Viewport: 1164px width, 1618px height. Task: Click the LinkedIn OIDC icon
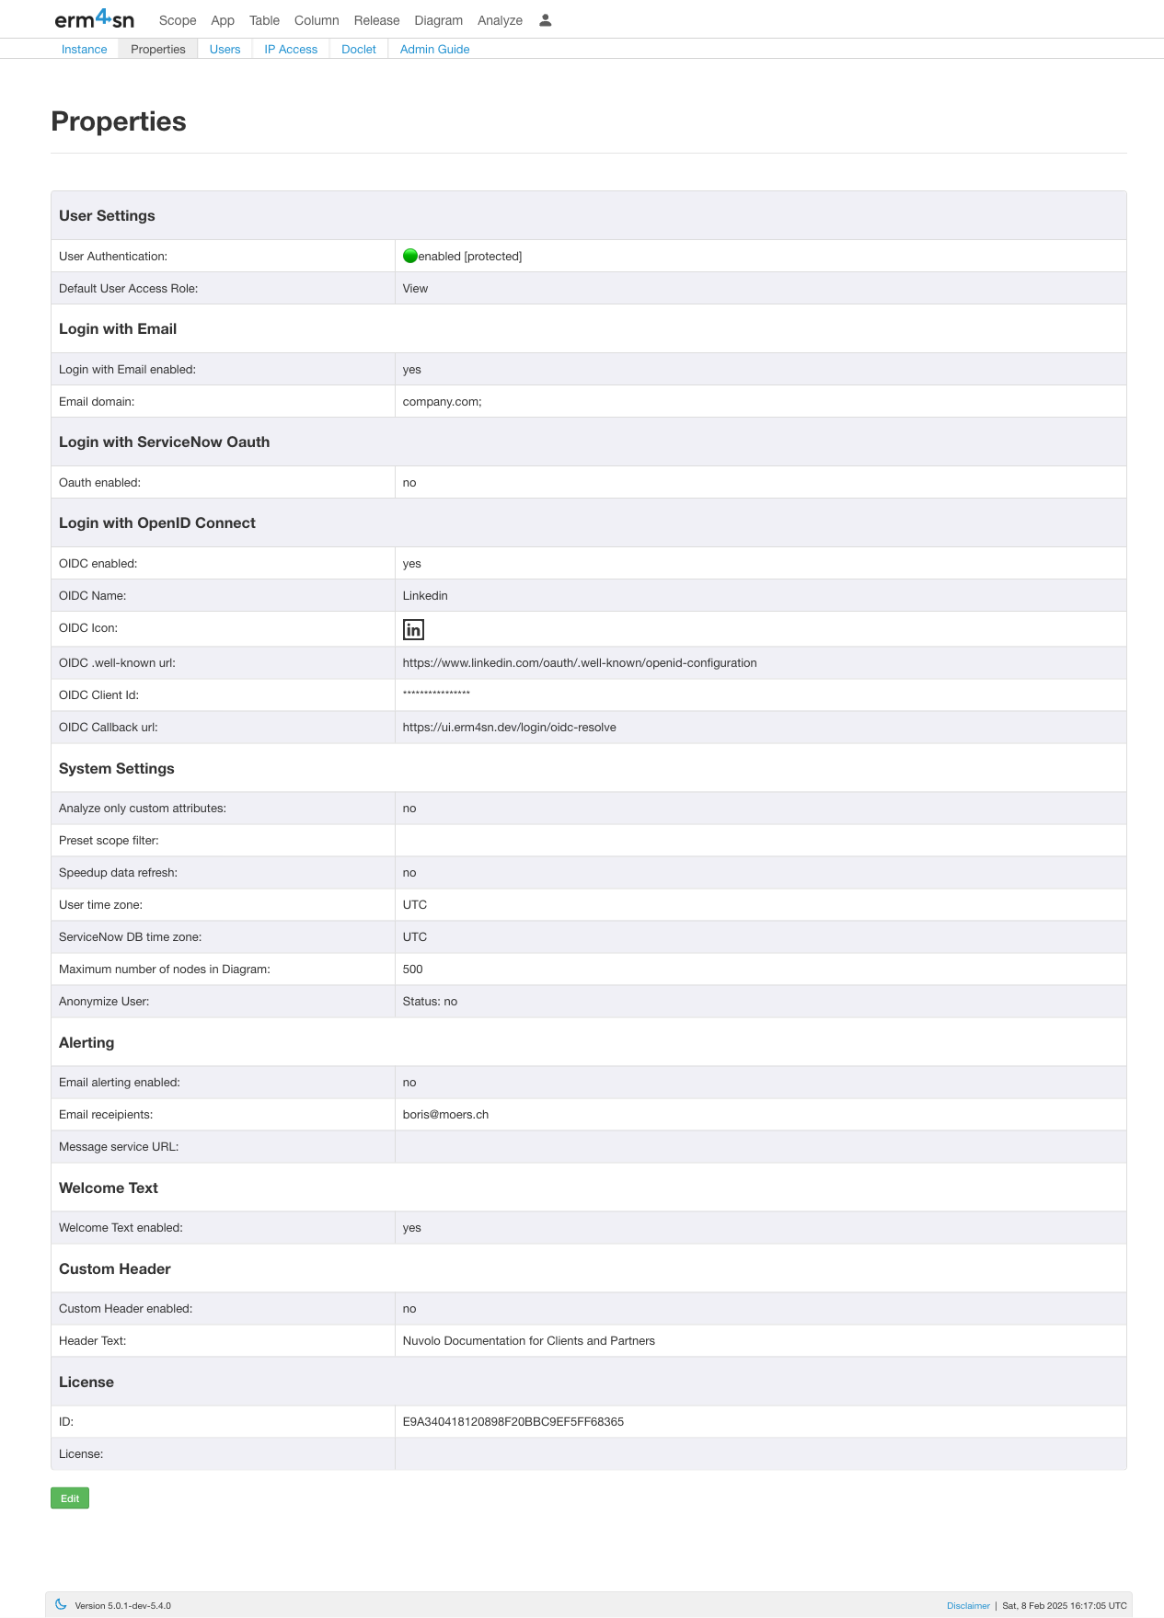pos(413,629)
